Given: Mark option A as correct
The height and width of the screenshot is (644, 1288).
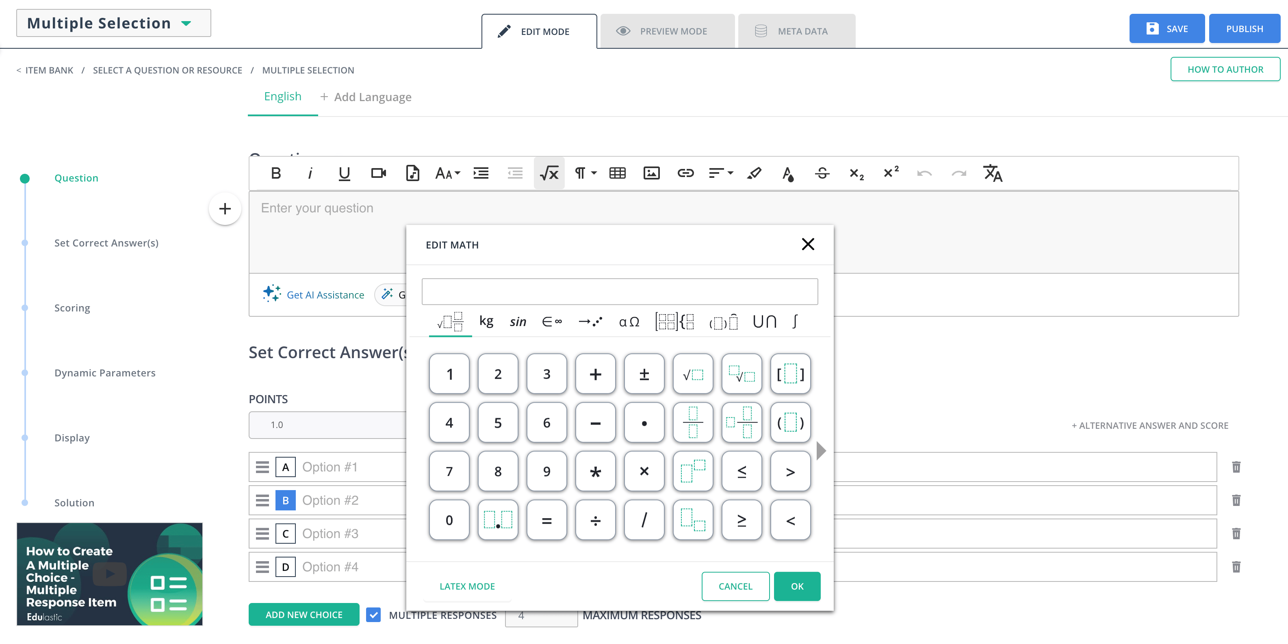Looking at the screenshot, I should point(286,467).
